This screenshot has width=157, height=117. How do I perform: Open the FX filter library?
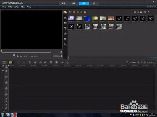(65, 39)
